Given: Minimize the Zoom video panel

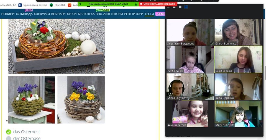Looking at the screenshot, I should point(168,8).
